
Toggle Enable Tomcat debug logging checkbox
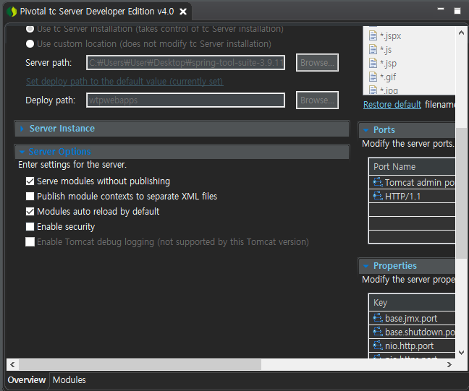[30, 242]
